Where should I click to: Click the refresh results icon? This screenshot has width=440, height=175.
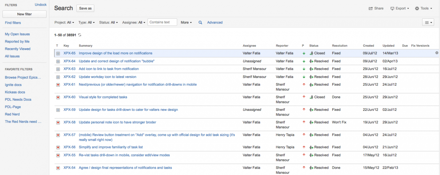(80, 35)
